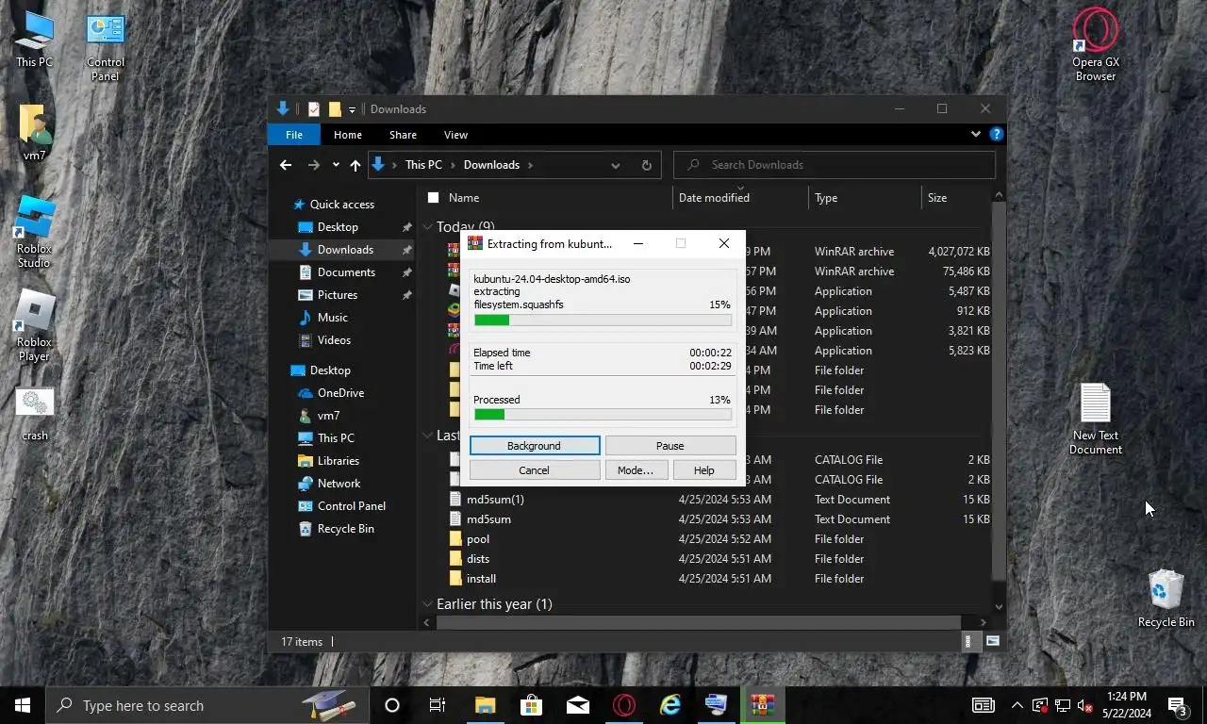Click the Forward navigation arrow
The height and width of the screenshot is (724, 1207).
coord(313,165)
